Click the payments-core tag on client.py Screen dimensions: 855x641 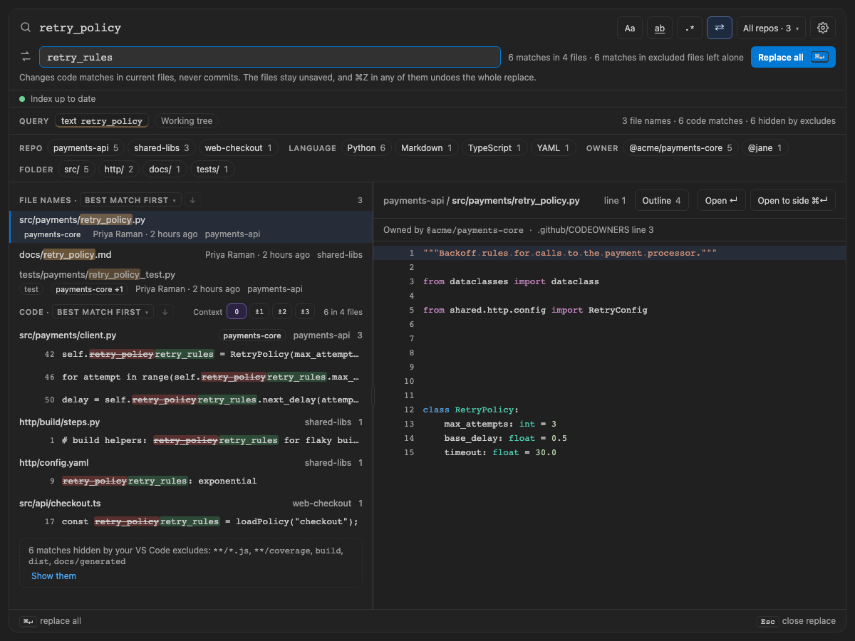point(252,335)
